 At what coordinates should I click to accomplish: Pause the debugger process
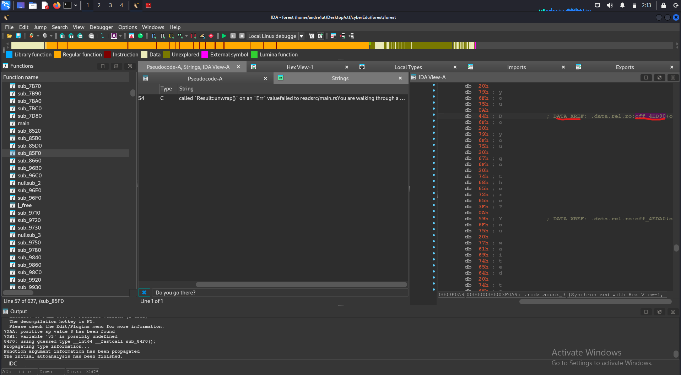[x=233, y=36]
